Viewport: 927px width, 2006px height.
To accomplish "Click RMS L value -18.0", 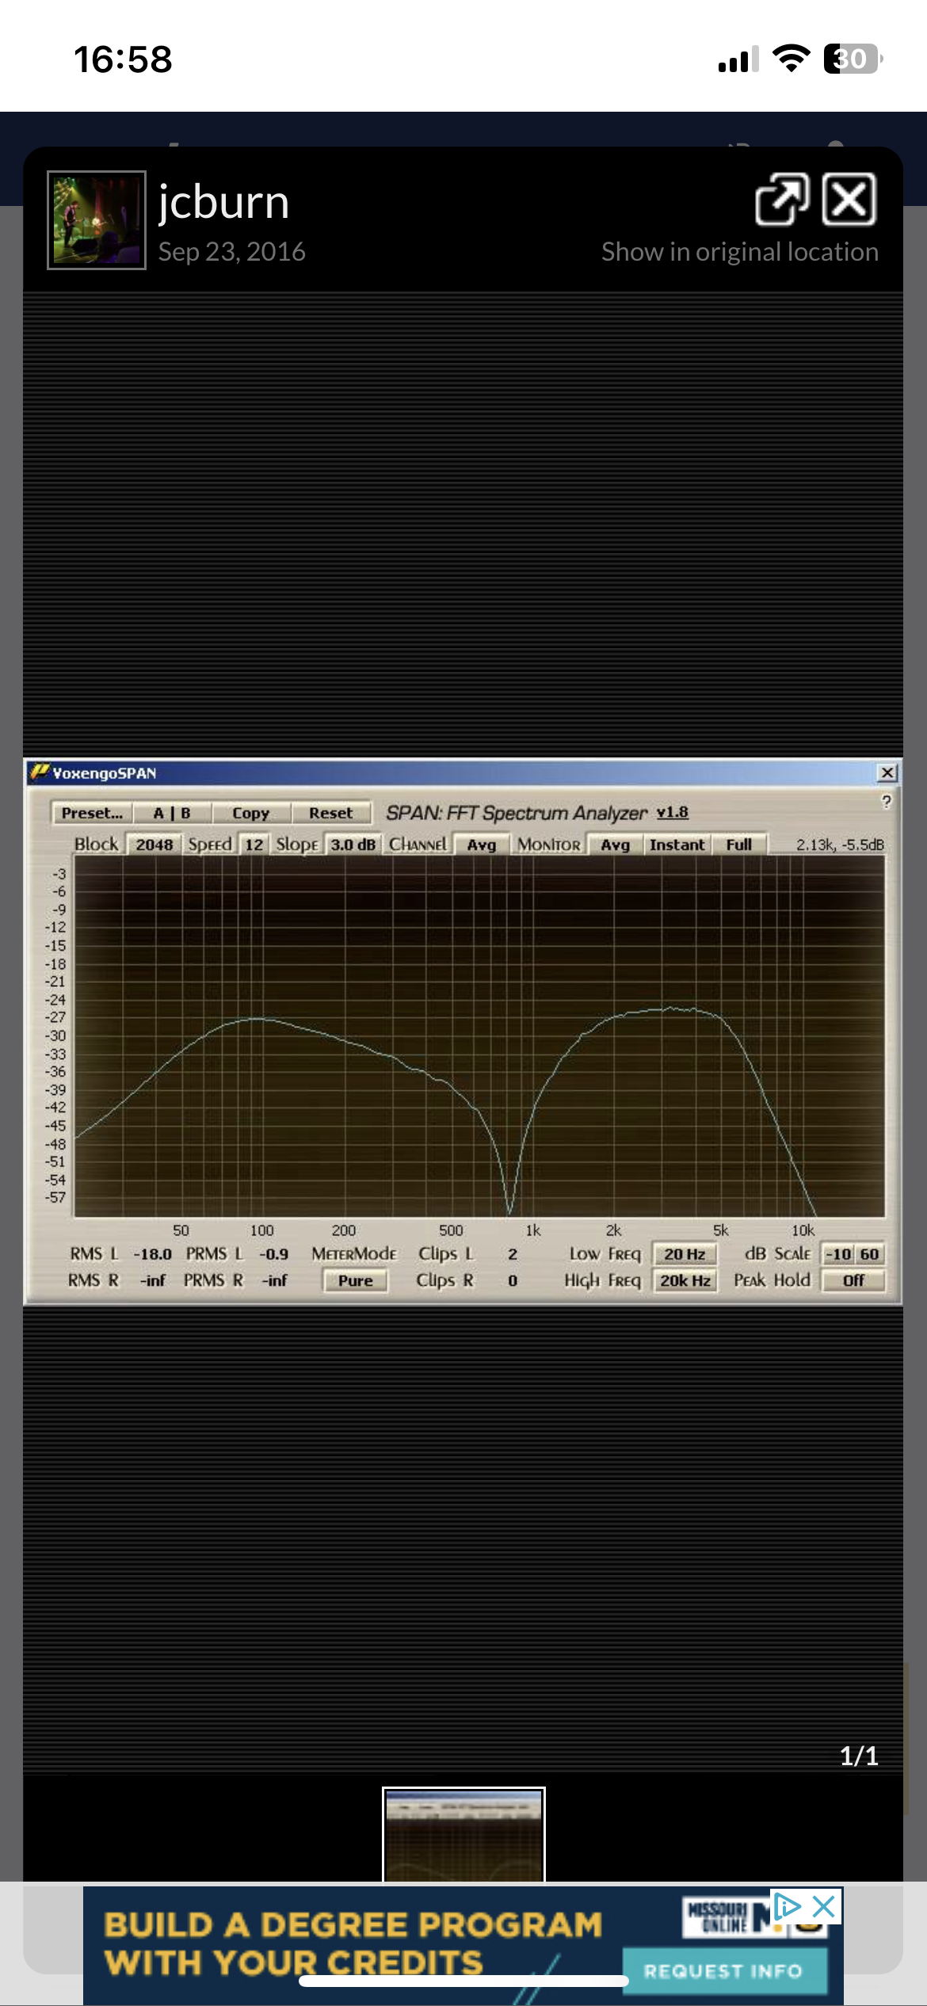I will pos(152,1254).
